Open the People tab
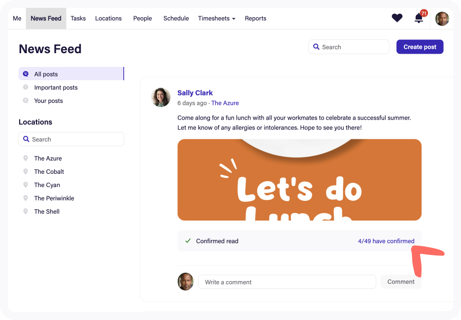Image resolution: width=461 pixels, height=320 pixels. [142, 18]
